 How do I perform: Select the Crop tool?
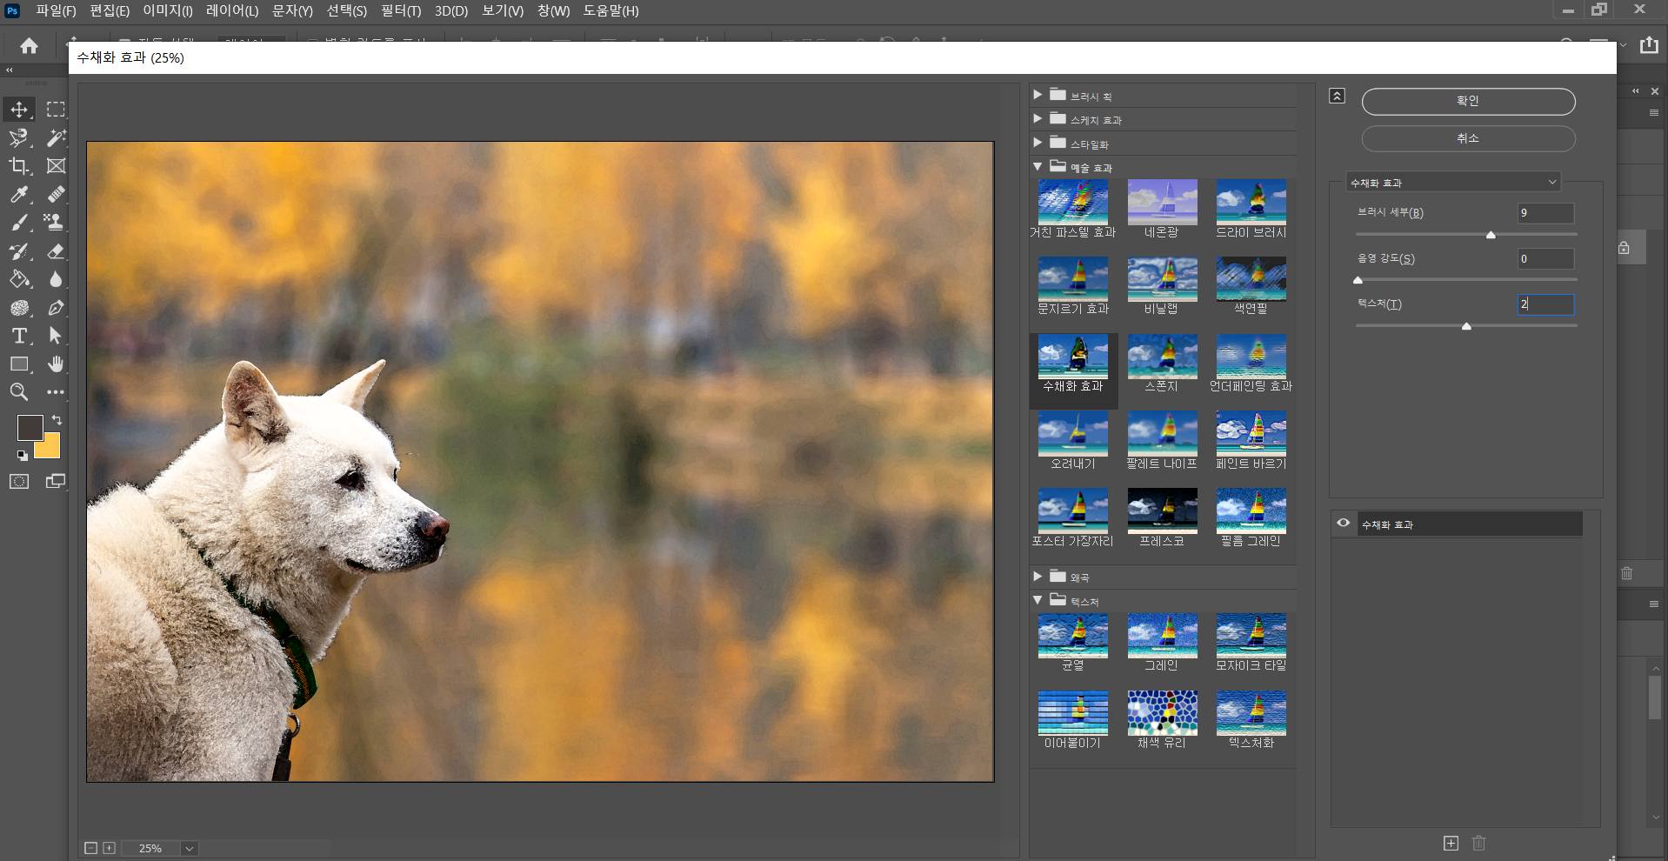pyautogui.click(x=19, y=166)
